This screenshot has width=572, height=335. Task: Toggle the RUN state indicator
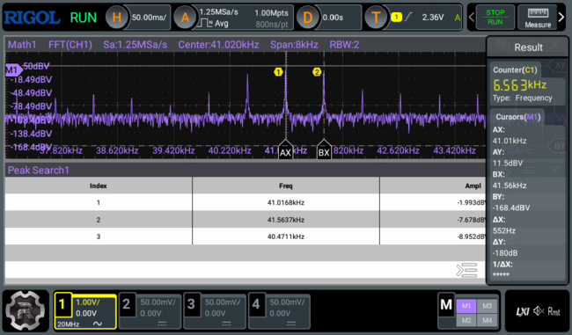click(84, 18)
